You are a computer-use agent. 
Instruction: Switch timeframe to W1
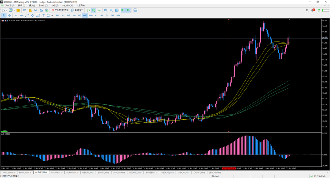pos(112,15)
